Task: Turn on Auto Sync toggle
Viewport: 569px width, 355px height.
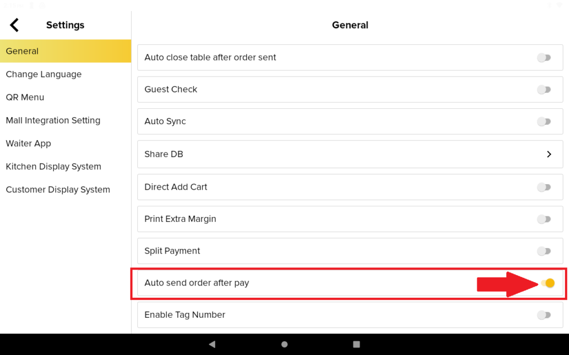Action: tap(544, 121)
